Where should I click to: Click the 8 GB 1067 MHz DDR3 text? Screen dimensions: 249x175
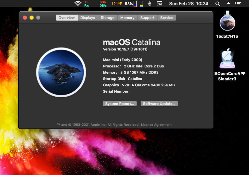139,72
